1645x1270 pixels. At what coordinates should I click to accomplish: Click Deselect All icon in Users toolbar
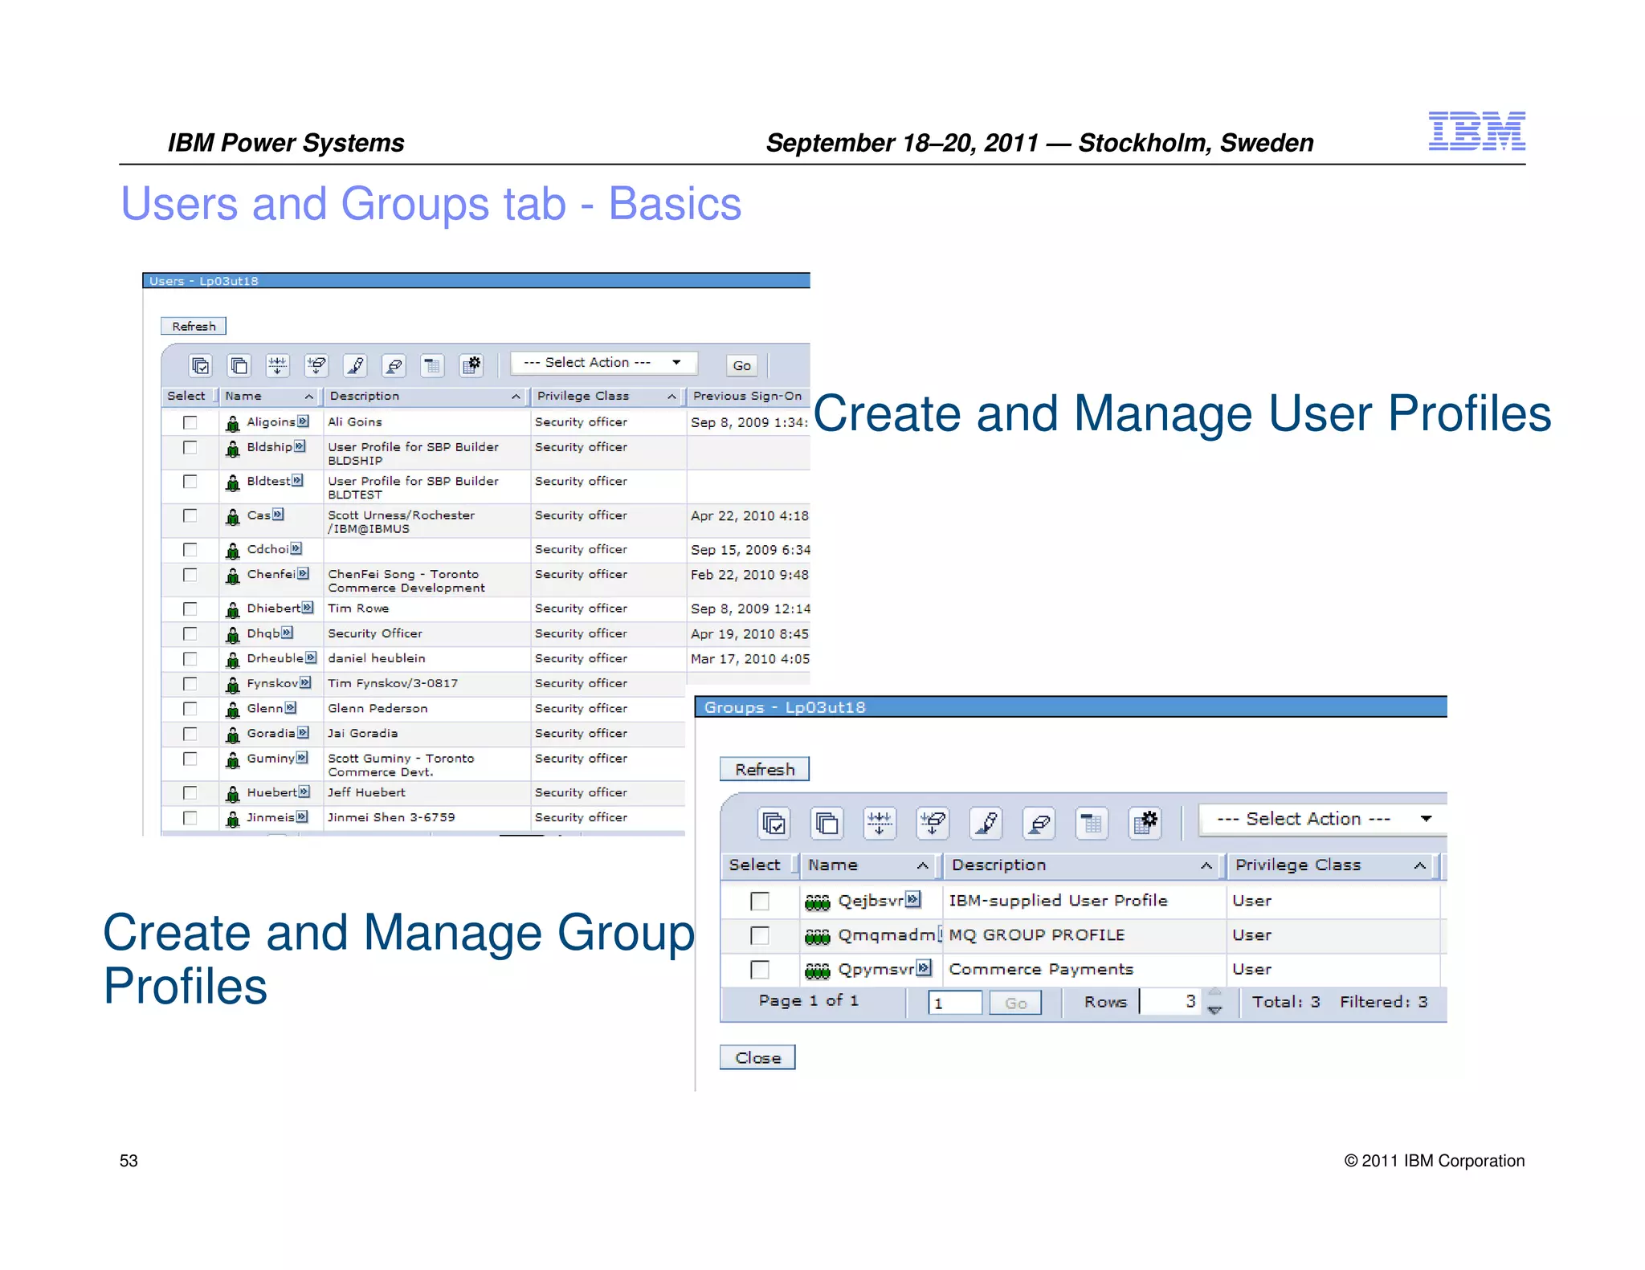239,366
